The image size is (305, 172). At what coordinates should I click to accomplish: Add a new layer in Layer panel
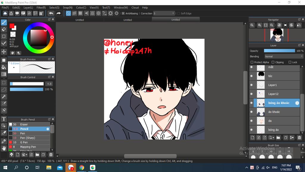click(253, 137)
